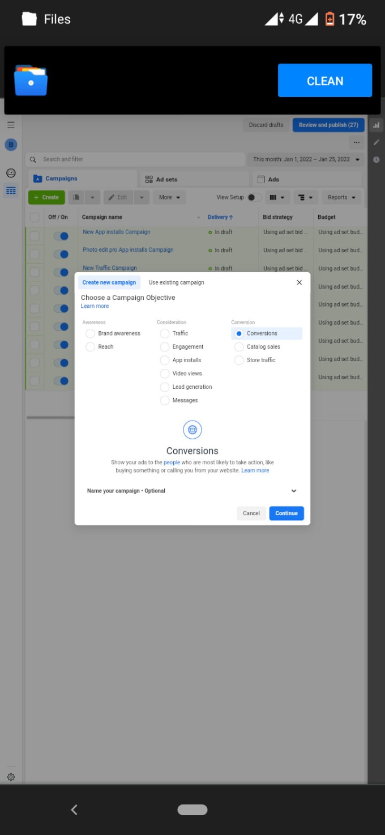Click Cancel in the dialog
The height and width of the screenshot is (835, 385).
point(251,513)
